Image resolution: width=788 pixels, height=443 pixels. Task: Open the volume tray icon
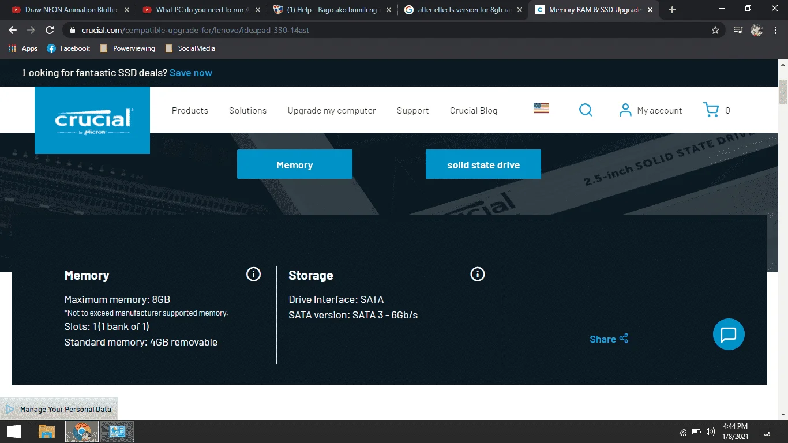coord(710,431)
